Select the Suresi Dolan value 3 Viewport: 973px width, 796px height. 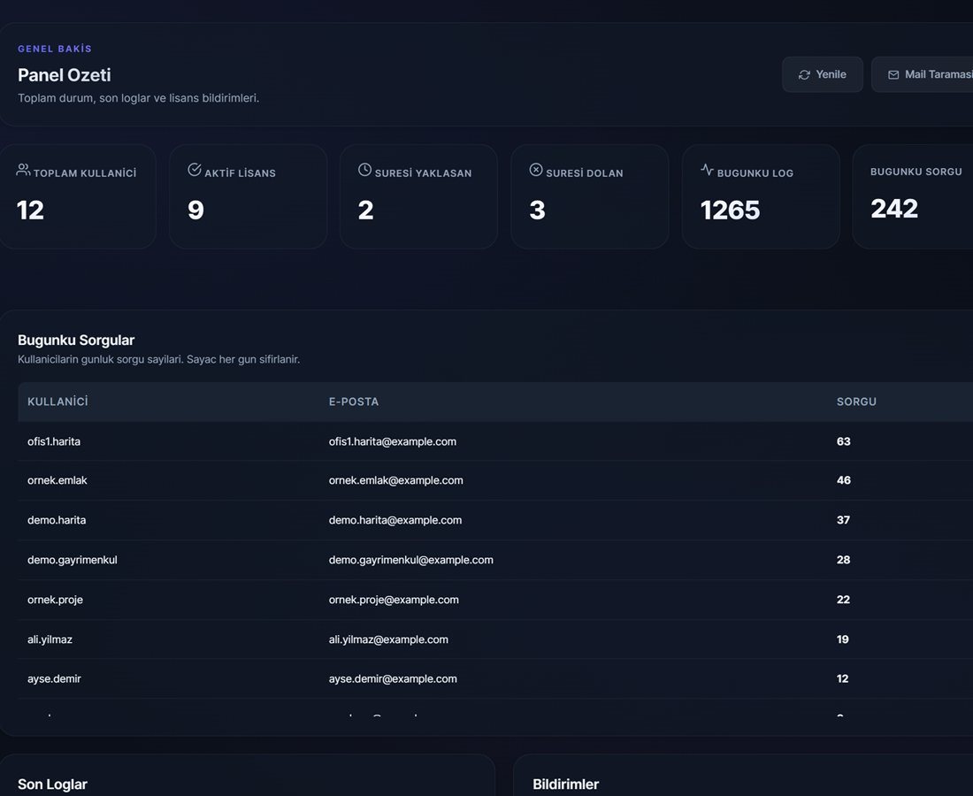538,210
